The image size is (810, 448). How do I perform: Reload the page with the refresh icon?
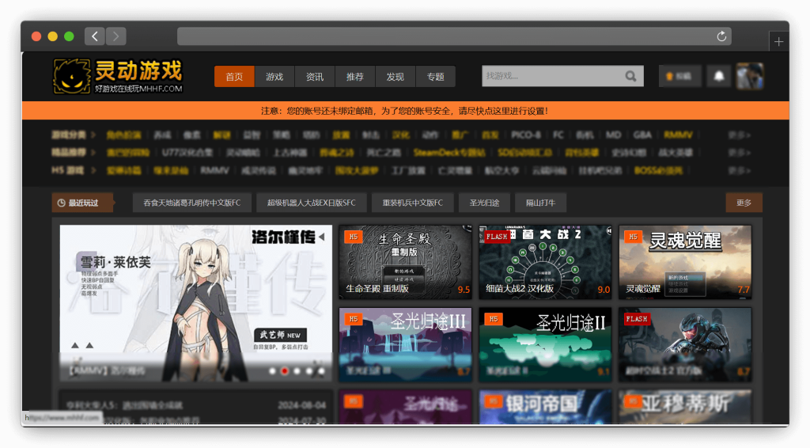(721, 36)
